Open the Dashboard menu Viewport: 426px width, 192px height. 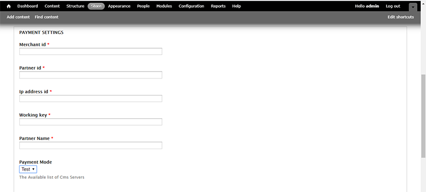28,6
